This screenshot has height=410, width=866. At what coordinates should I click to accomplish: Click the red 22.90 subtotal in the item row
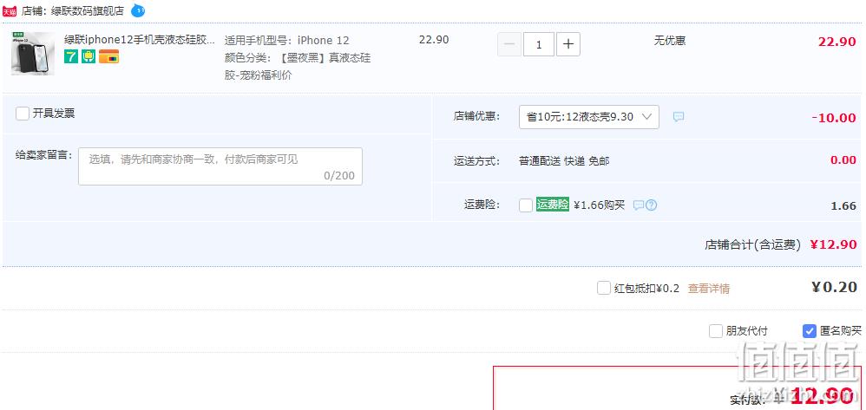coord(837,42)
